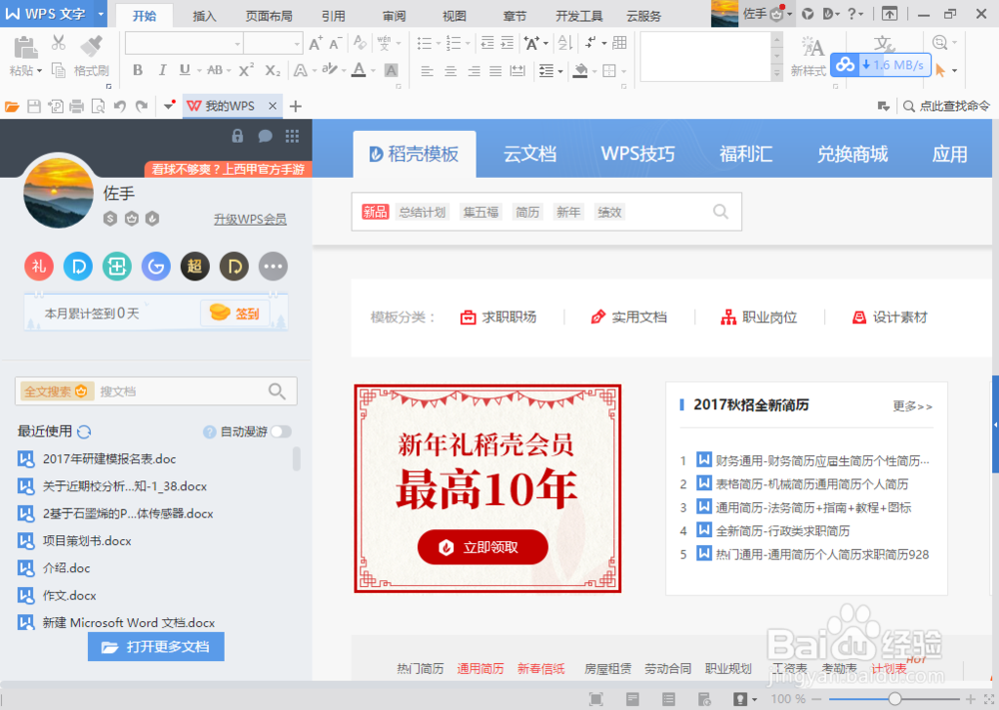Click the 新年礼稻壳会员 banner thumbnail
This screenshot has width=999, height=710.
click(488, 488)
